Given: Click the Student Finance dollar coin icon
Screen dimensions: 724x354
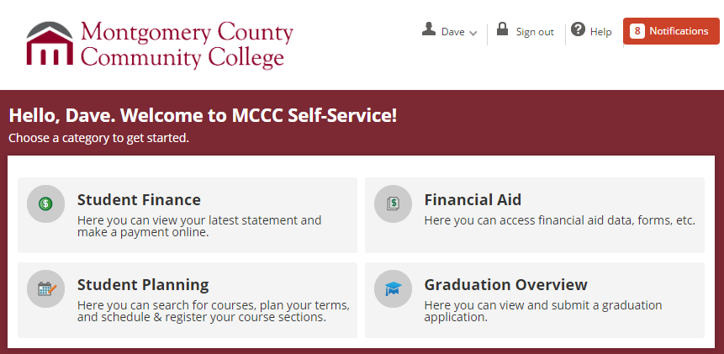Looking at the screenshot, I should [x=45, y=203].
